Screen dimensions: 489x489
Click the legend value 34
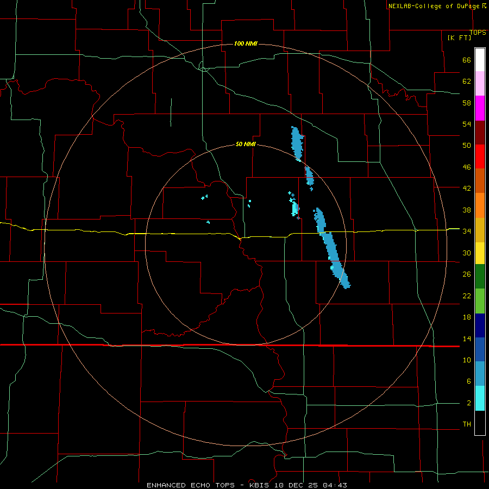tap(467, 231)
